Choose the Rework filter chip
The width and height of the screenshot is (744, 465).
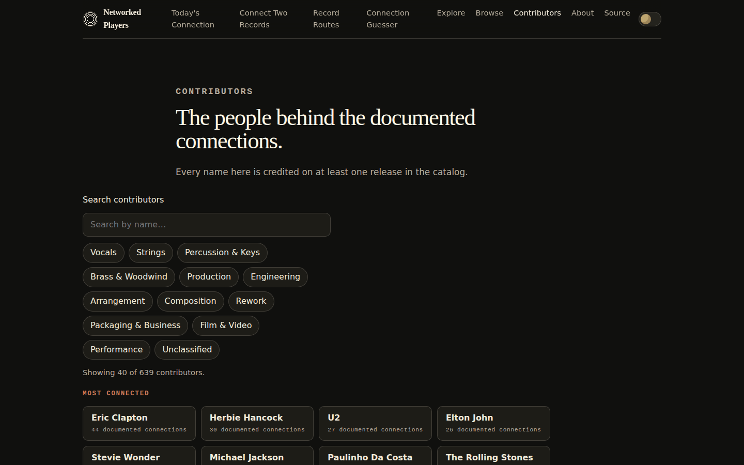(251, 301)
